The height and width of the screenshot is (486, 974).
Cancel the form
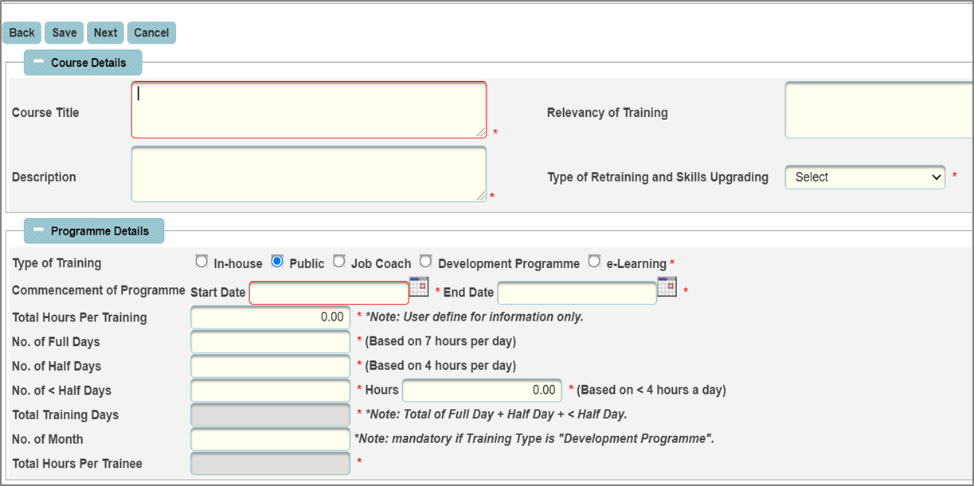click(x=151, y=33)
